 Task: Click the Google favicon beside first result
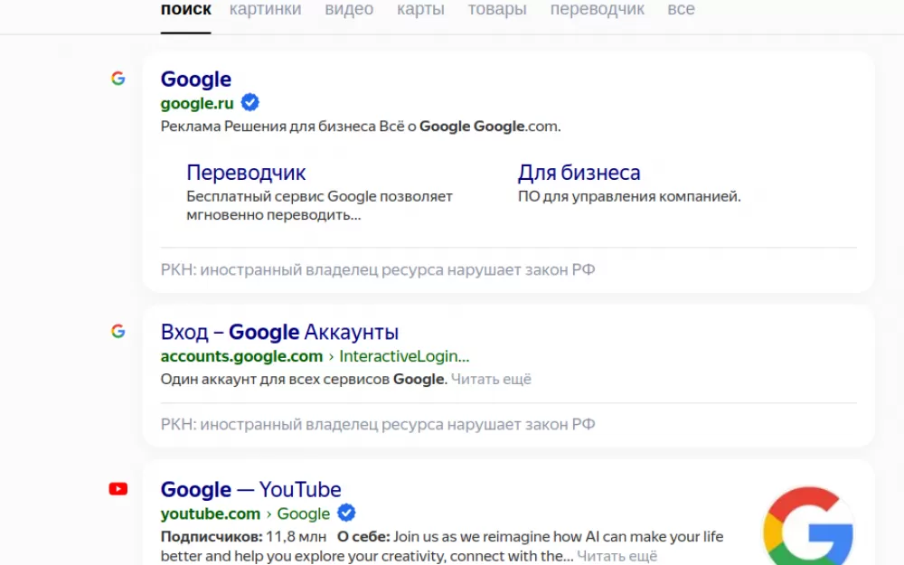[x=118, y=79]
